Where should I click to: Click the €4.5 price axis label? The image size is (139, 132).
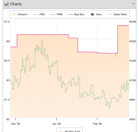click(x=7, y=61)
